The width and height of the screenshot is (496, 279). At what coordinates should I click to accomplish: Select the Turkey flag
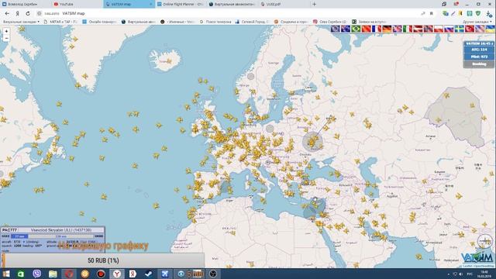[470, 29]
